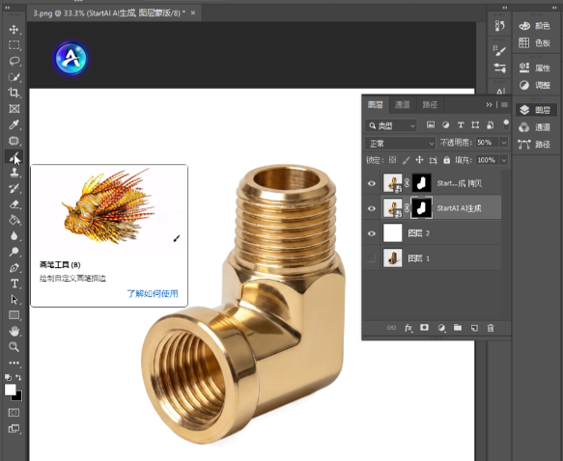The width and height of the screenshot is (563, 461).
Task: Select the Crop tool
Action: [14, 93]
